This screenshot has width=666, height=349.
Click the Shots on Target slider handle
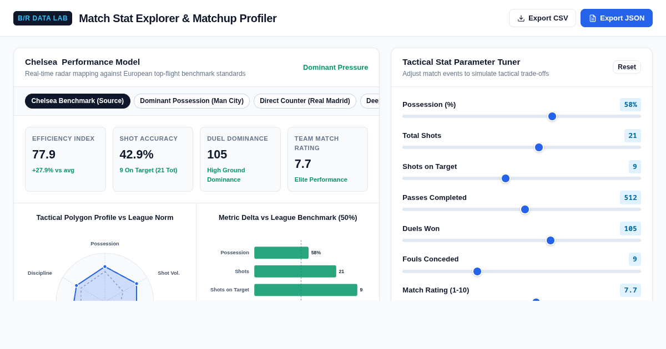[506, 178]
